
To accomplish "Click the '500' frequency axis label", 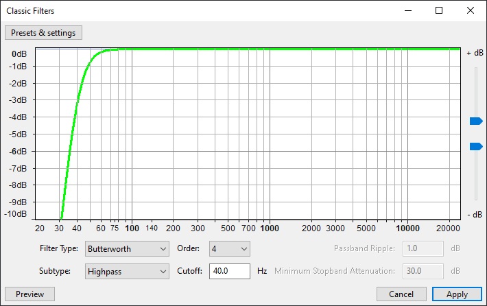I will coord(228,228).
